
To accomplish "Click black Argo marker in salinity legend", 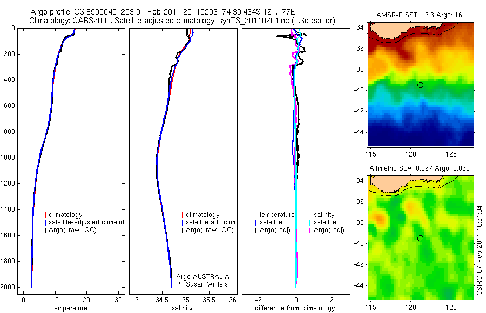I will (183, 230).
